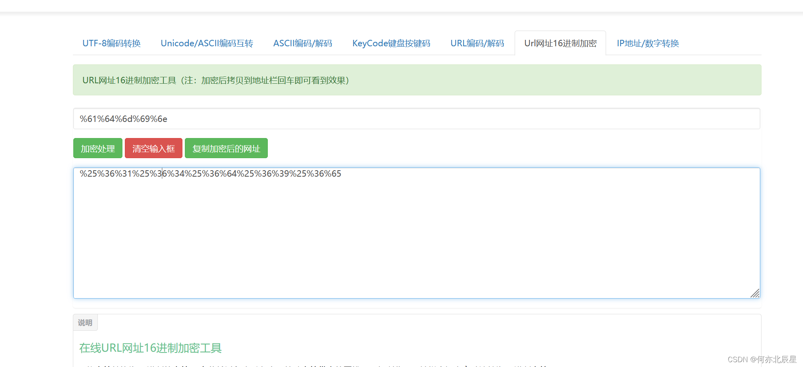Click 复制加密后的网址 button

pos(226,148)
